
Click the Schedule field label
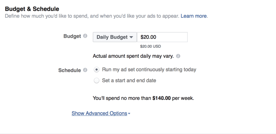70,70
